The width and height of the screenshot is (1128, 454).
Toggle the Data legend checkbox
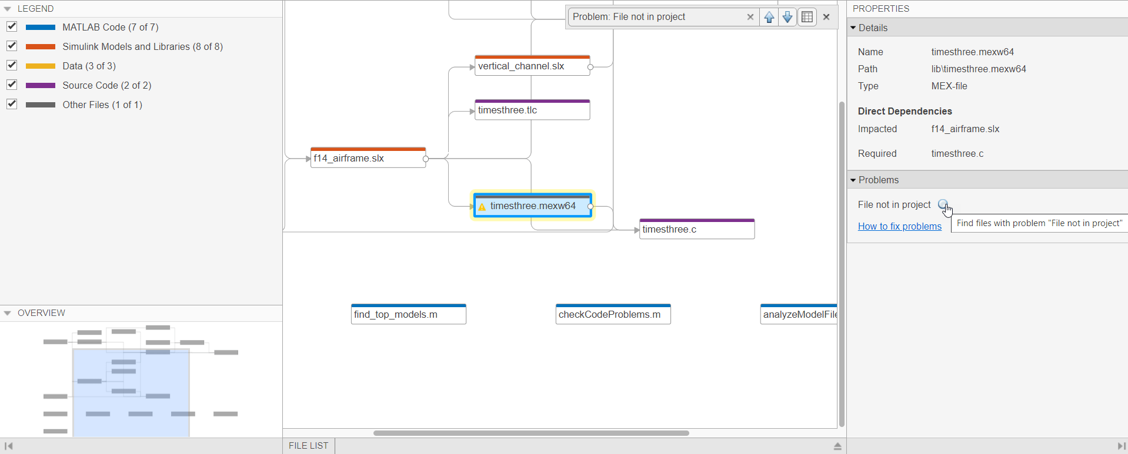pos(12,65)
